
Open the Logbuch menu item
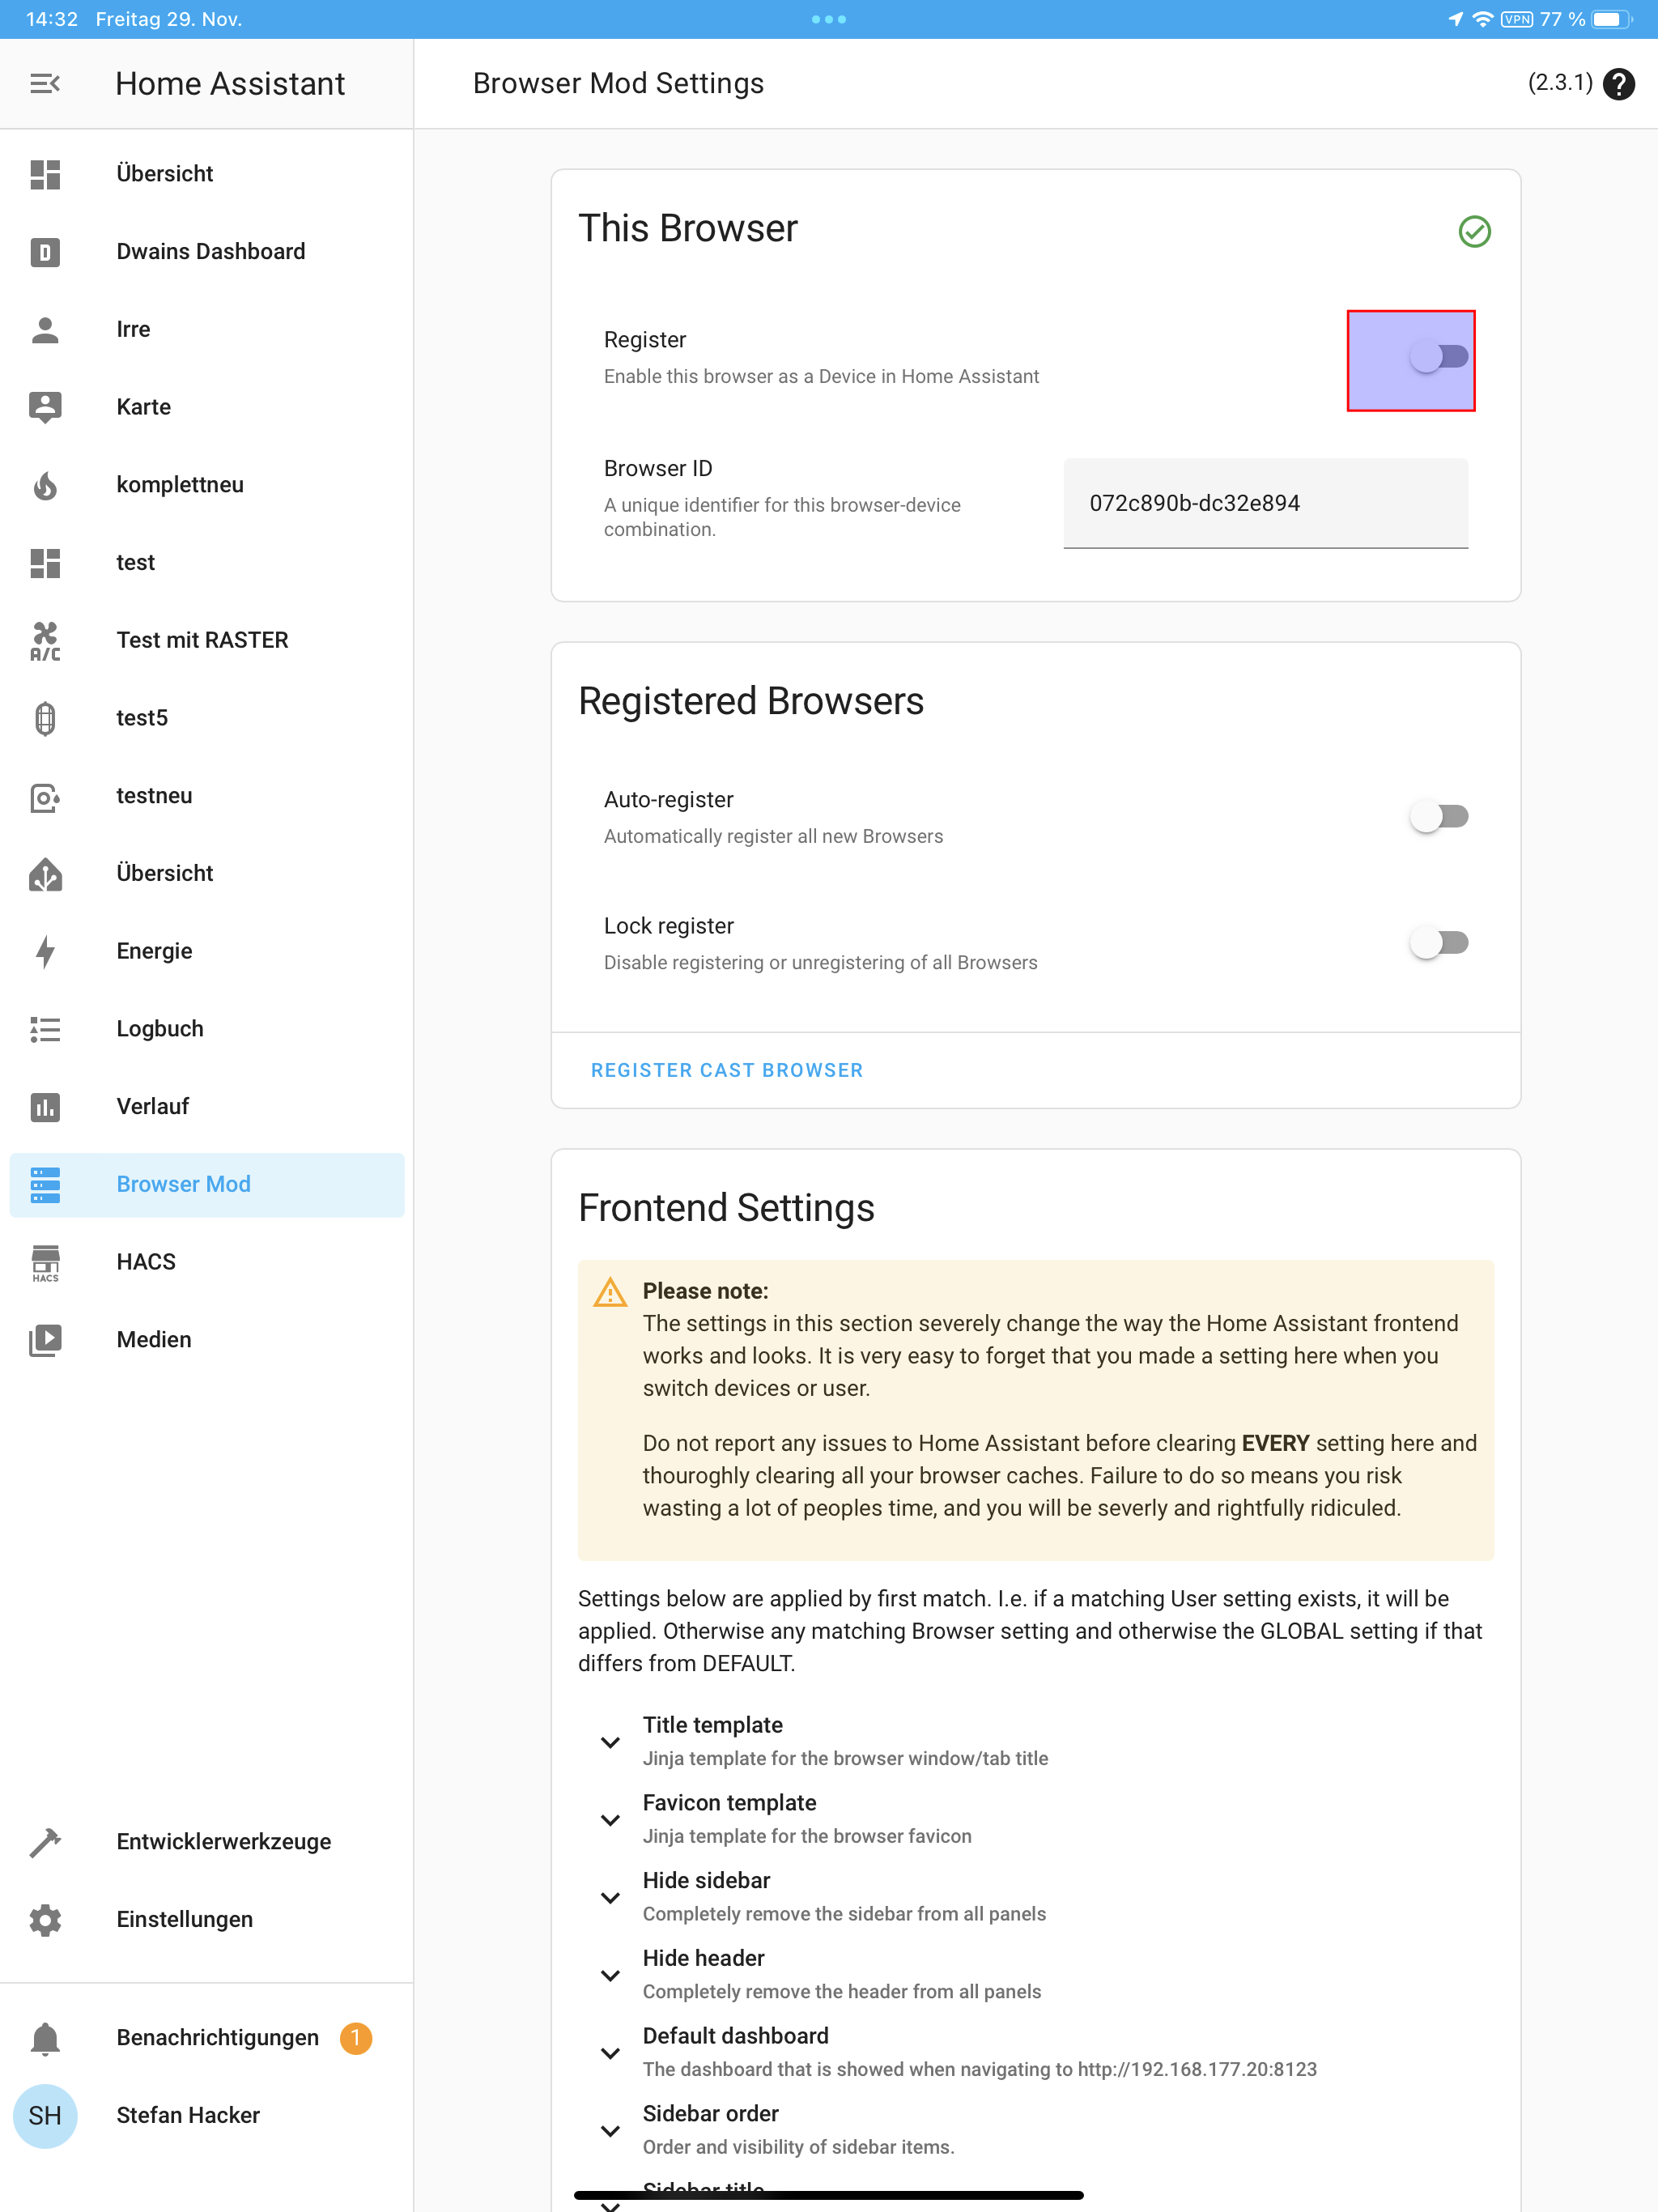coord(160,1029)
